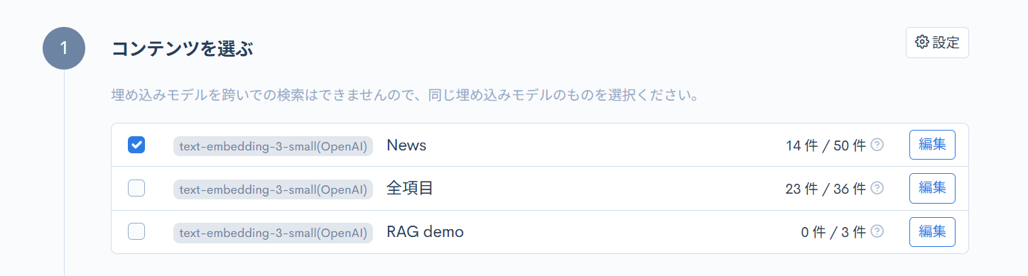1028x276 pixels.
Task: Select the 全項目 content name
Action: pyautogui.click(x=410, y=188)
